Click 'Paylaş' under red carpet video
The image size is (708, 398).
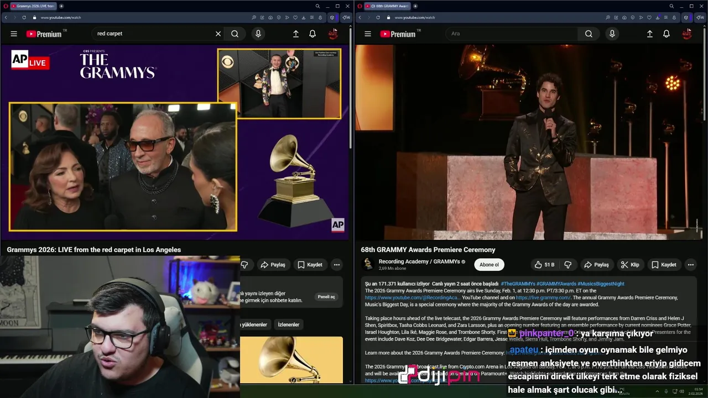point(273,265)
